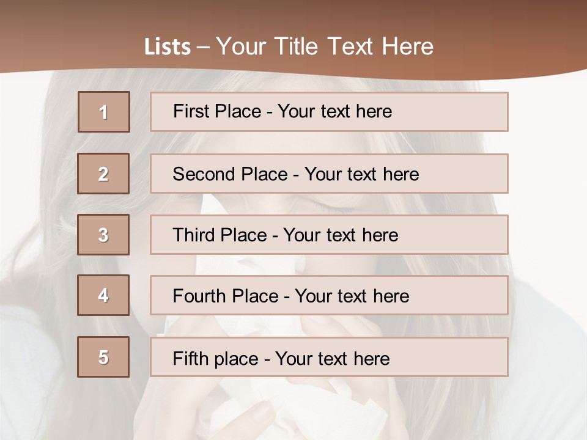Select the Your Title Text Here heading
587x440 pixels.
[325, 46]
